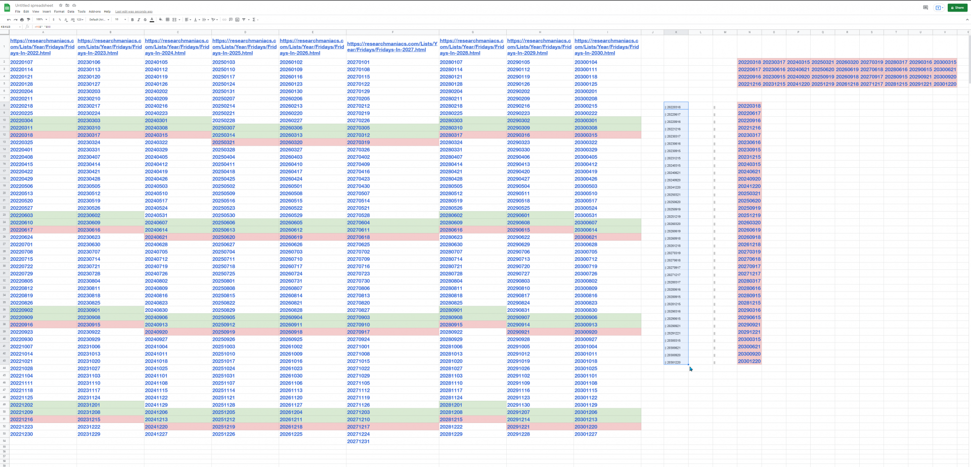
Task: Open the font family dropdown
Action: click(99, 20)
